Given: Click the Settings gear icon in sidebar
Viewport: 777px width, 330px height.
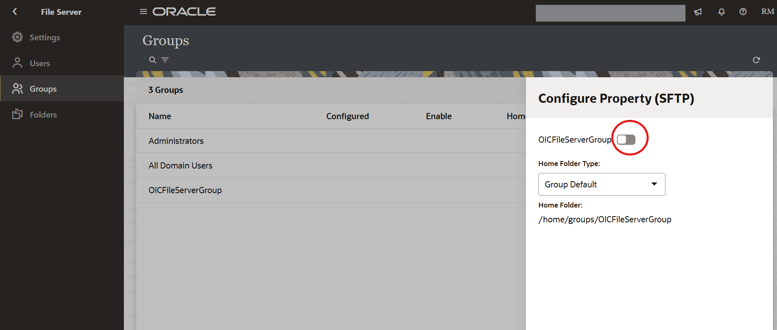Looking at the screenshot, I should (17, 37).
